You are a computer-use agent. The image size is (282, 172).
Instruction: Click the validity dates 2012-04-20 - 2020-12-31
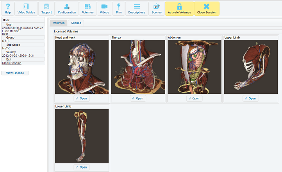coord(18,56)
